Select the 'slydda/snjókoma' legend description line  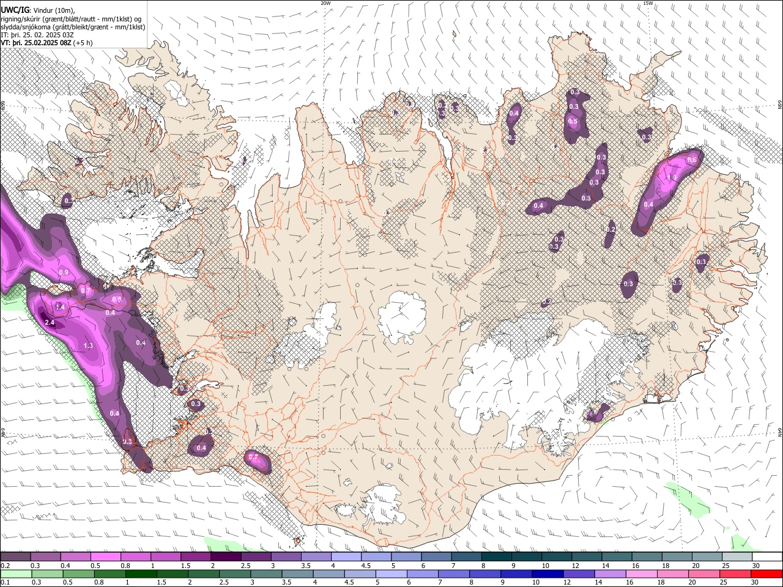[73, 27]
